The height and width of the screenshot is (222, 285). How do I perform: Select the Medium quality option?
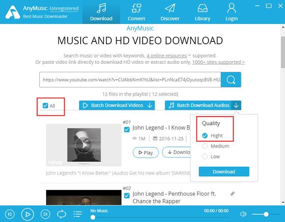[x=205, y=146]
